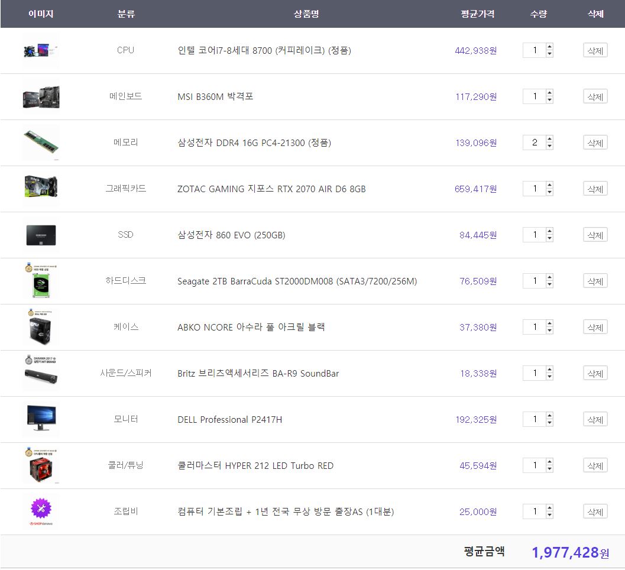The image size is (625, 570).
Task: Delete the 모니터 row
Action: tap(595, 419)
